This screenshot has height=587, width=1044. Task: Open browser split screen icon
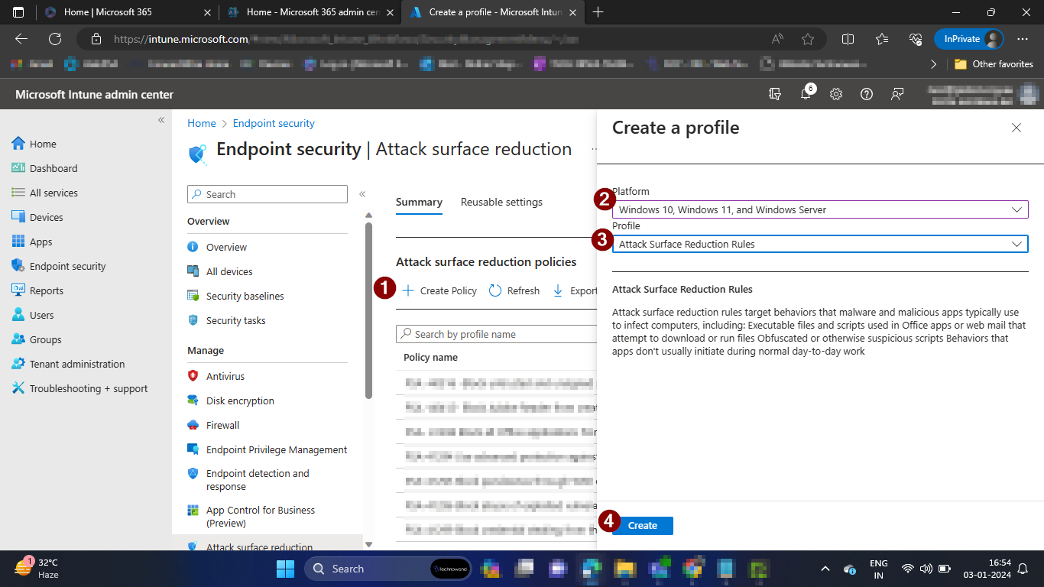pyautogui.click(x=848, y=39)
